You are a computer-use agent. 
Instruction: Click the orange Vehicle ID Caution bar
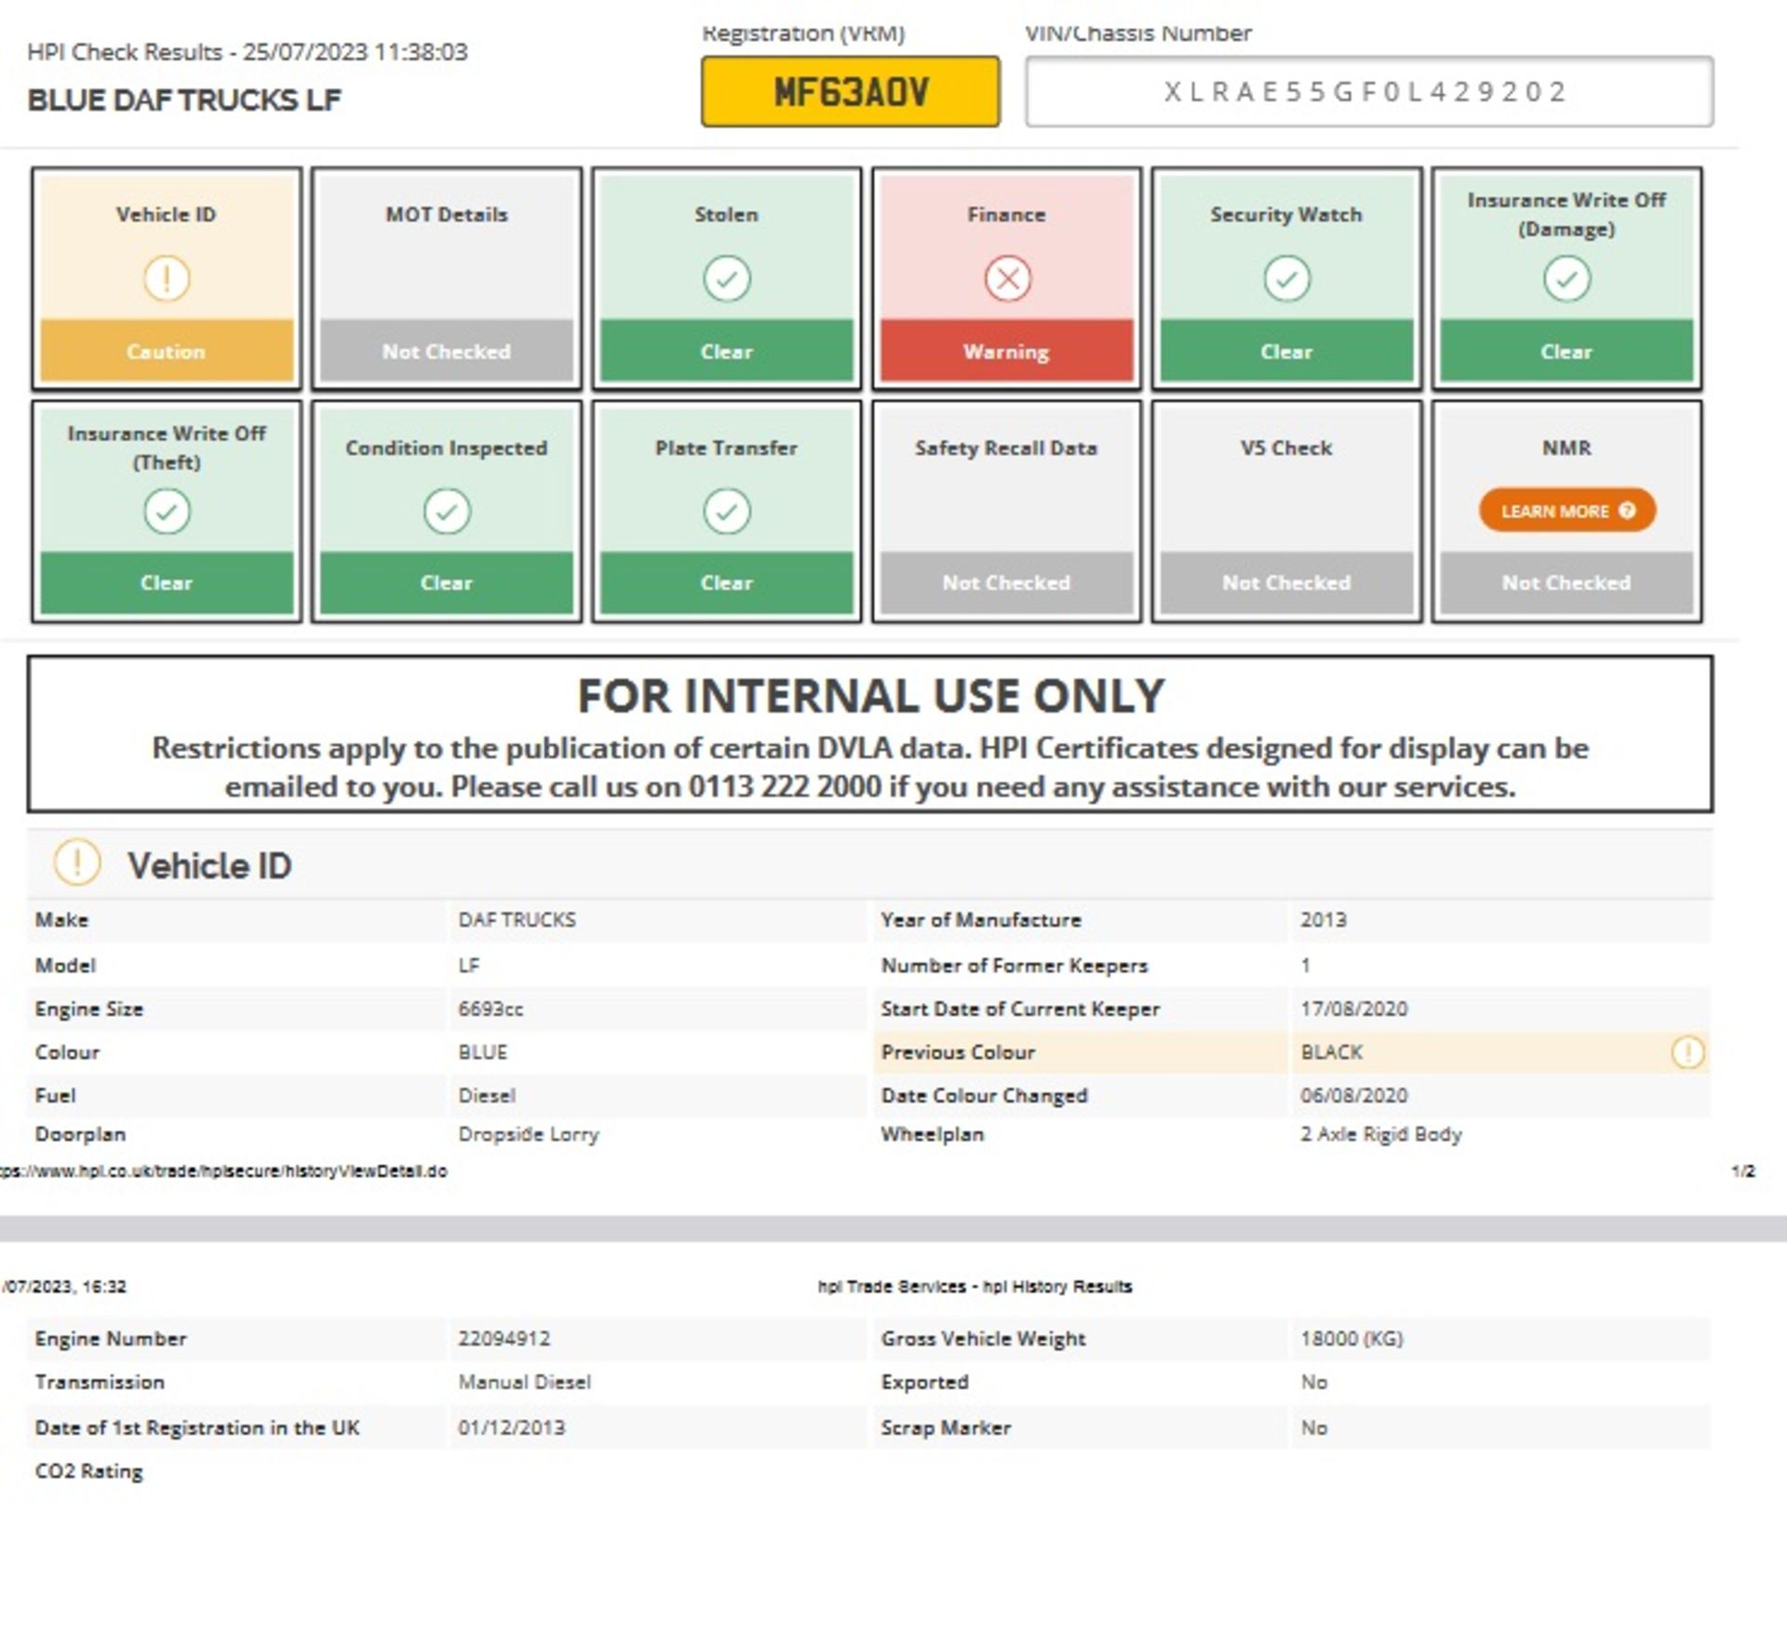tap(167, 351)
